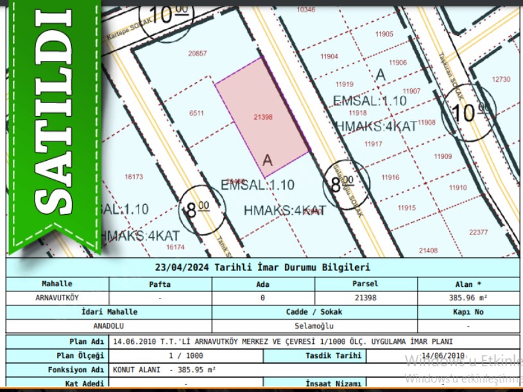
Task: Click the ANADOLU cell under İdari Mahalle
Action: tap(108, 325)
